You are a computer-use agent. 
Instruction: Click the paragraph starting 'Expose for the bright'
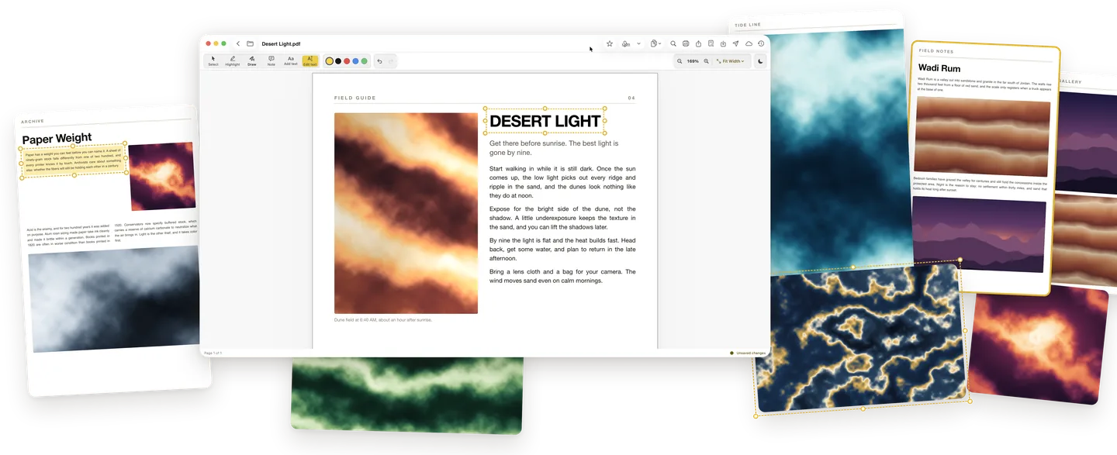[562, 219]
